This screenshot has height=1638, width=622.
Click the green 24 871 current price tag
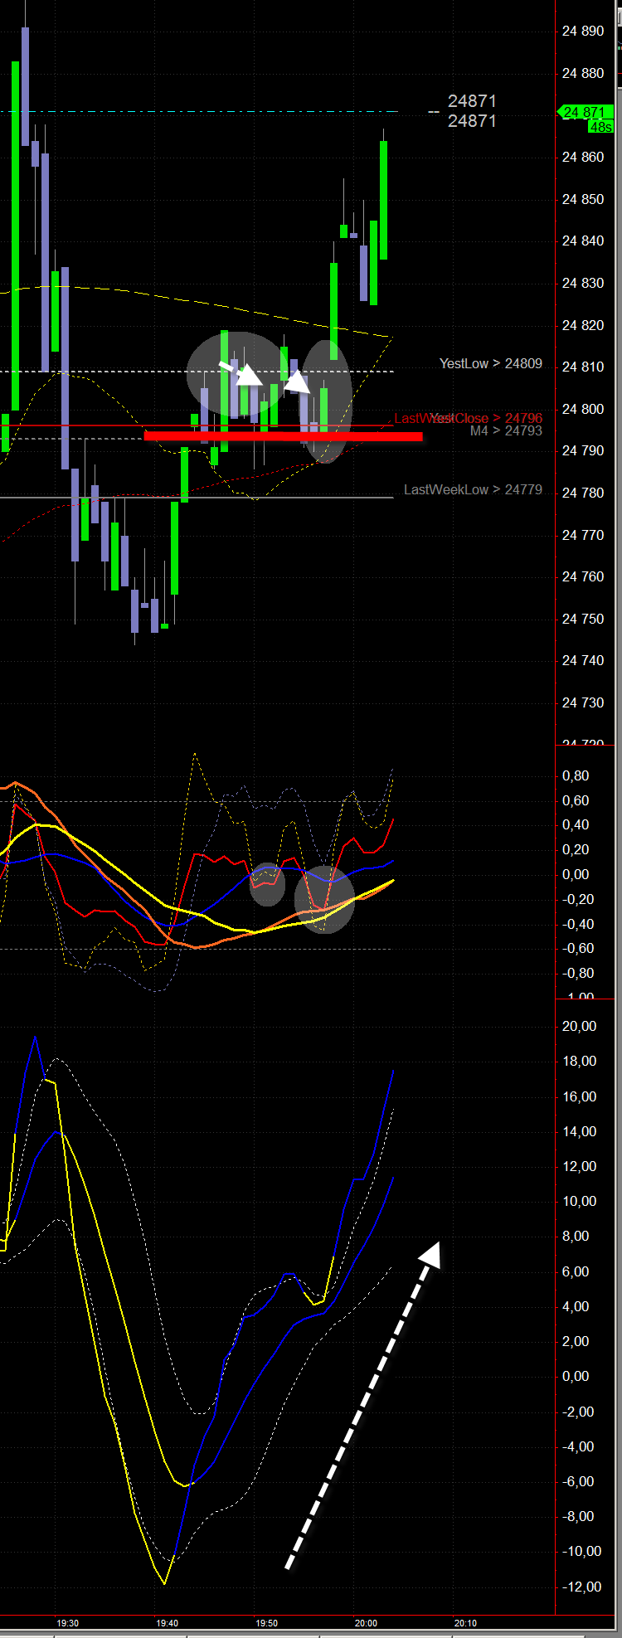pyautogui.click(x=584, y=112)
